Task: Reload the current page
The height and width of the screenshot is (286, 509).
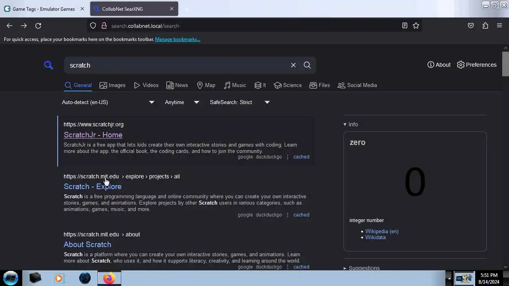Action: coord(38,26)
